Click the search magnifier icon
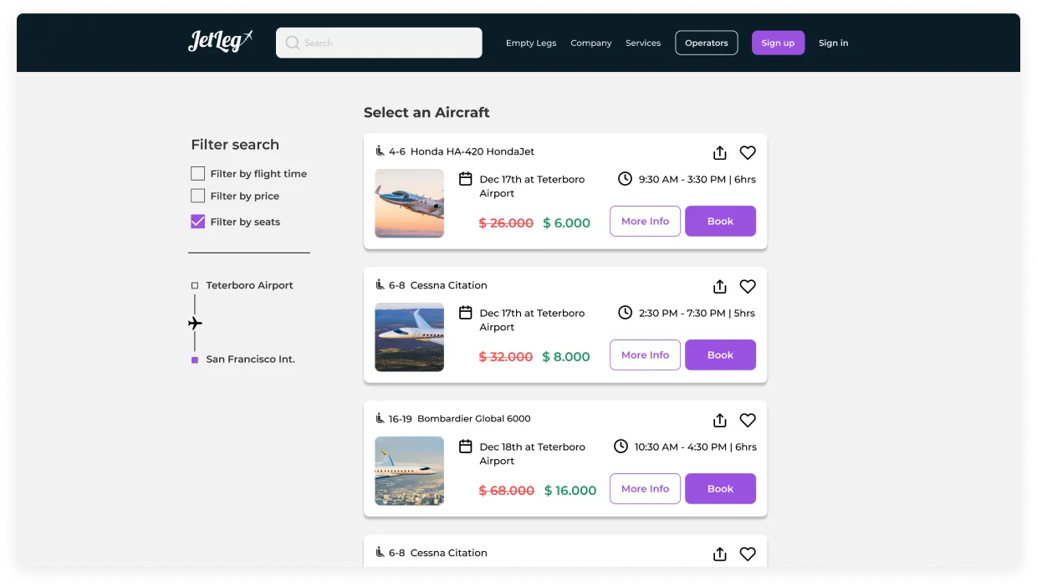The image size is (1037, 587). click(292, 43)
